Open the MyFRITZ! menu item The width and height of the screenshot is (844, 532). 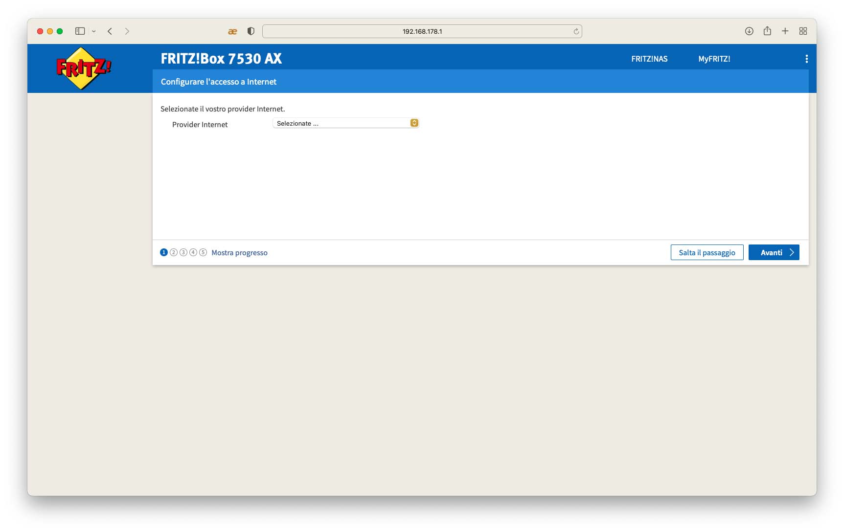click(x=714, y=59)
